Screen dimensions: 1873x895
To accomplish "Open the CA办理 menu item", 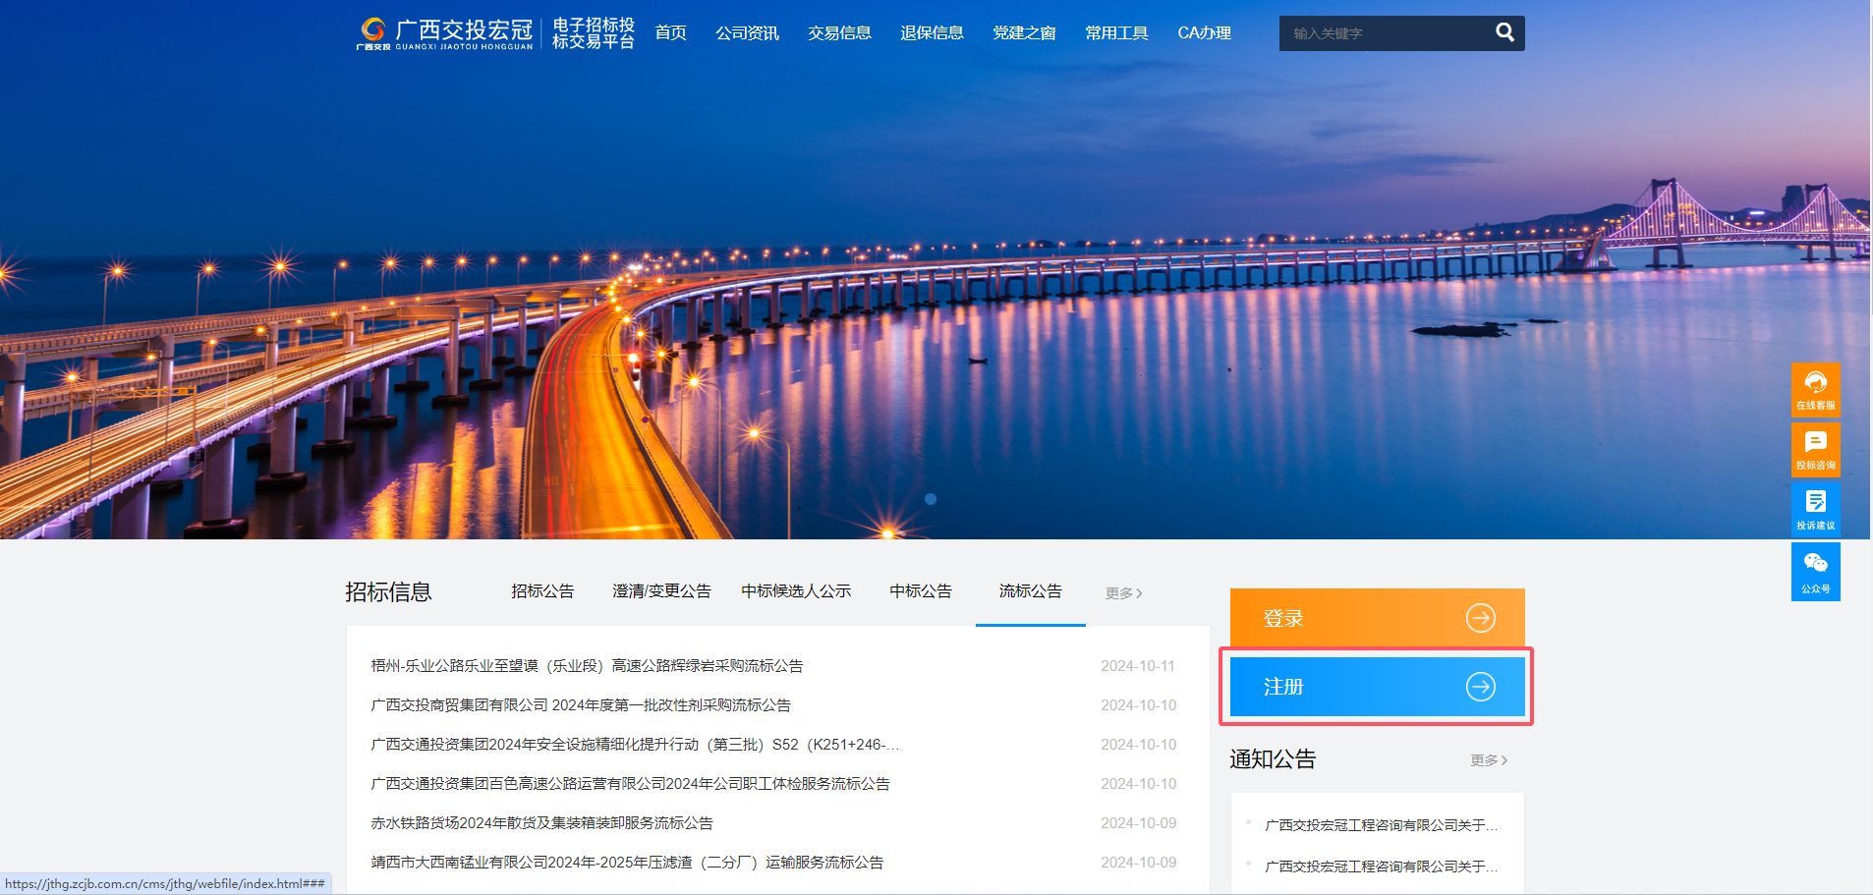I will pos(1204,32).
